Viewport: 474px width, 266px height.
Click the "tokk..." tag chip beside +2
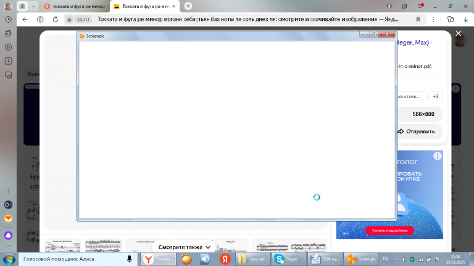(x=411, y=96)
